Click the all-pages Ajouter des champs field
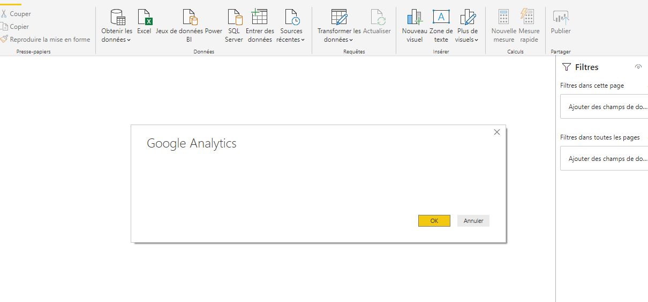648x302 pixels. pos(604,159)
